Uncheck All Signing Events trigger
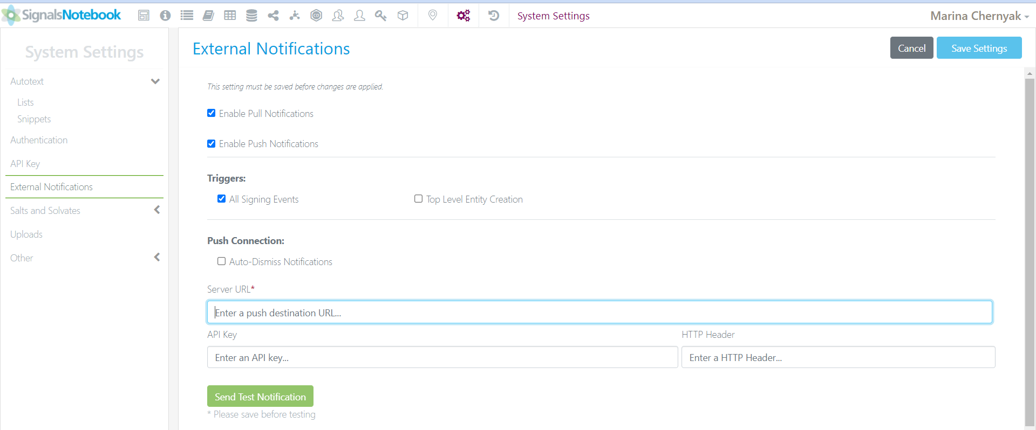This screenshot has height=430, width=1036. [221, 199]
